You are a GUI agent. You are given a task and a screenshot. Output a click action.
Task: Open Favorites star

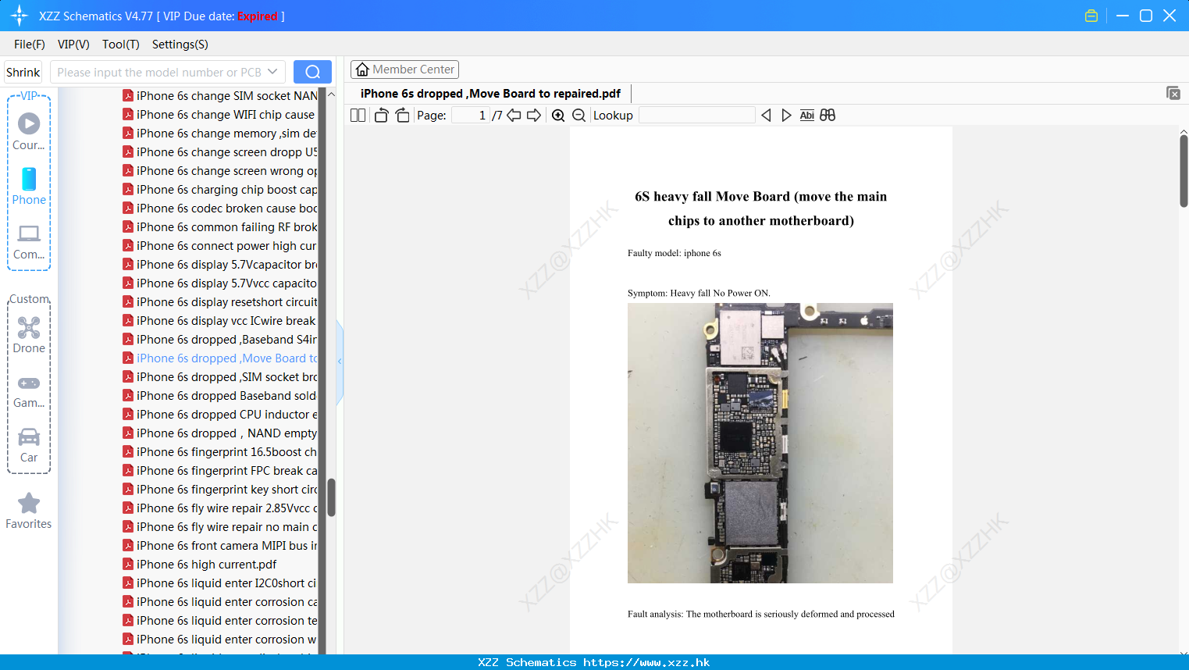(x=29, y=511)
